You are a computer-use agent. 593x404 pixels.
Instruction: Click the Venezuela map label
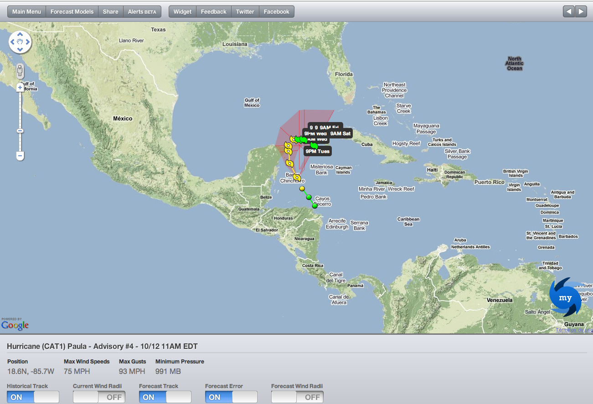point(500,300)
